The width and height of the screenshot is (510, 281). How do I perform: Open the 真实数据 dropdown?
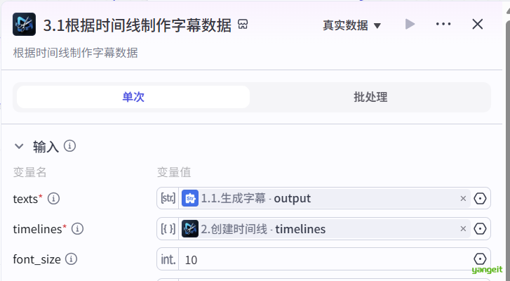(x=352, y=25)
